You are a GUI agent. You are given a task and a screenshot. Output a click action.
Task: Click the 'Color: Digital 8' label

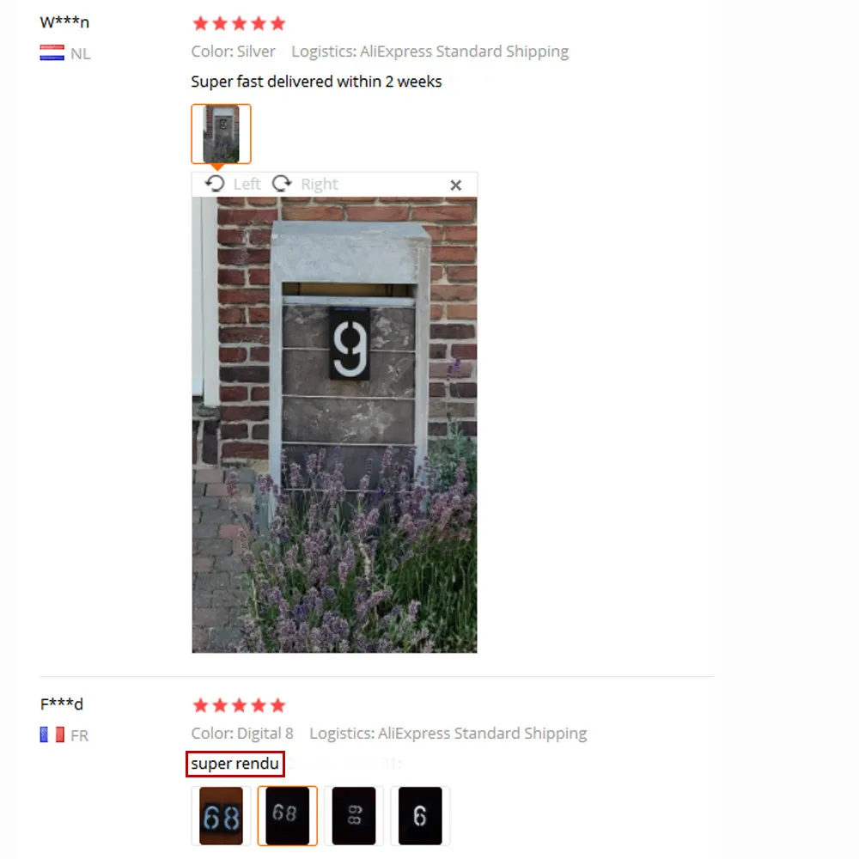(x=242, y=733)
